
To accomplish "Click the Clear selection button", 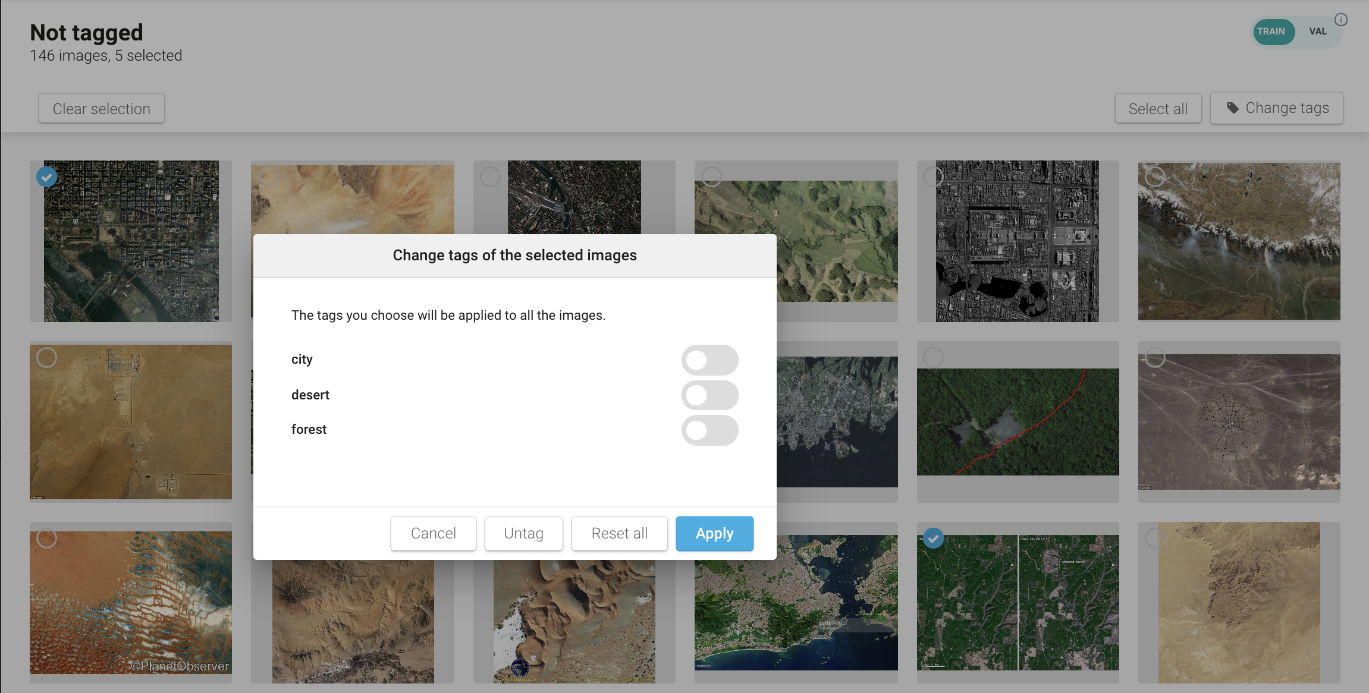I will [x=102, y=109].
